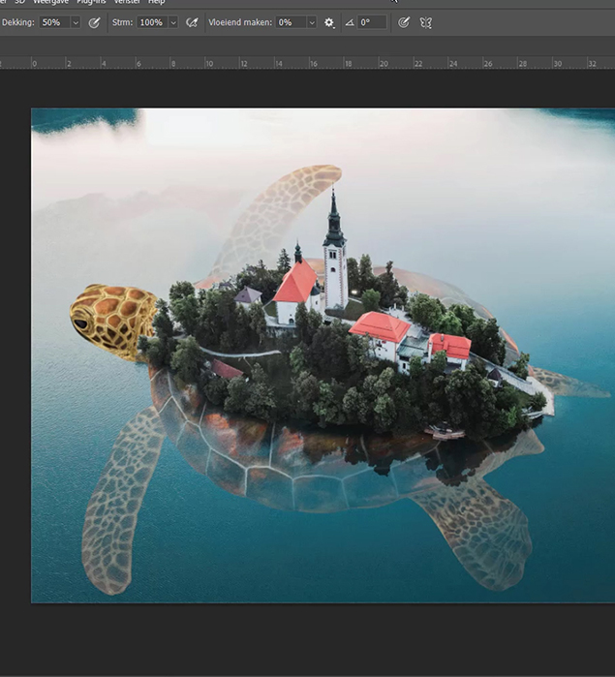Image resolution: width=615 pixels, height=677 pixels.
Task: Enable airbrush build-up icon next to Strm
Action: coord(192,22)
